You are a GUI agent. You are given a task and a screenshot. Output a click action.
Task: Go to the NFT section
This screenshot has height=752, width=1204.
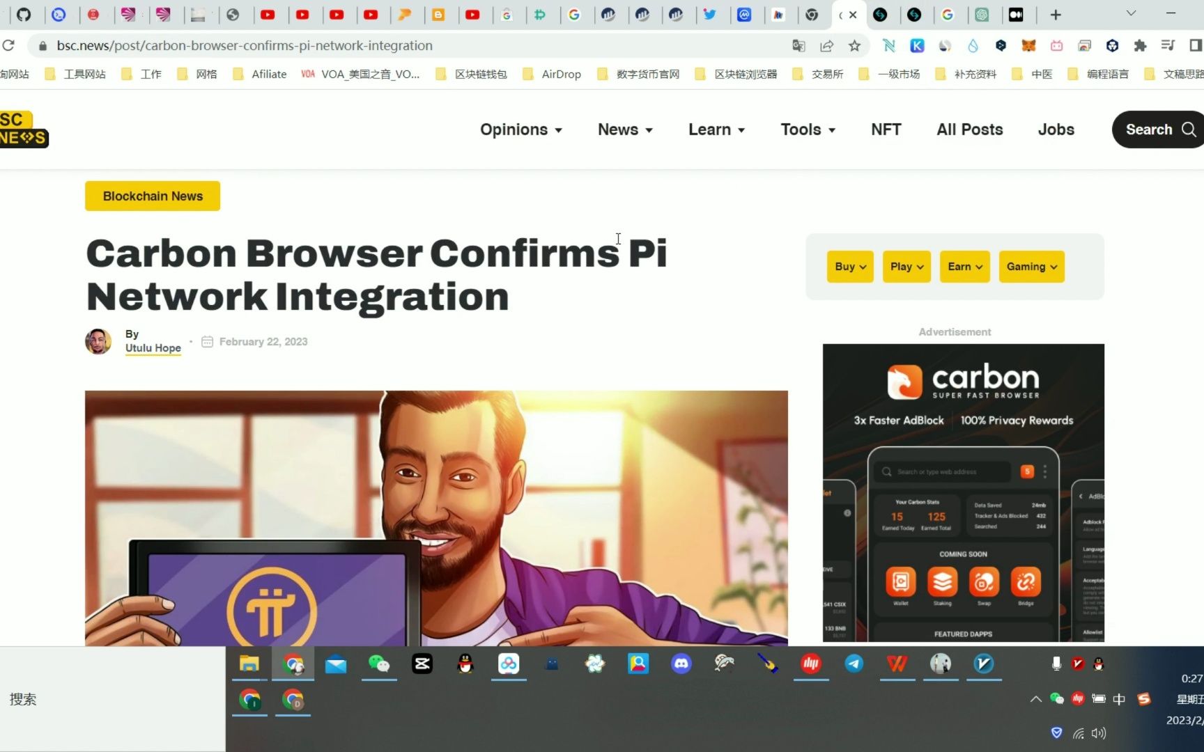[886, 130]
